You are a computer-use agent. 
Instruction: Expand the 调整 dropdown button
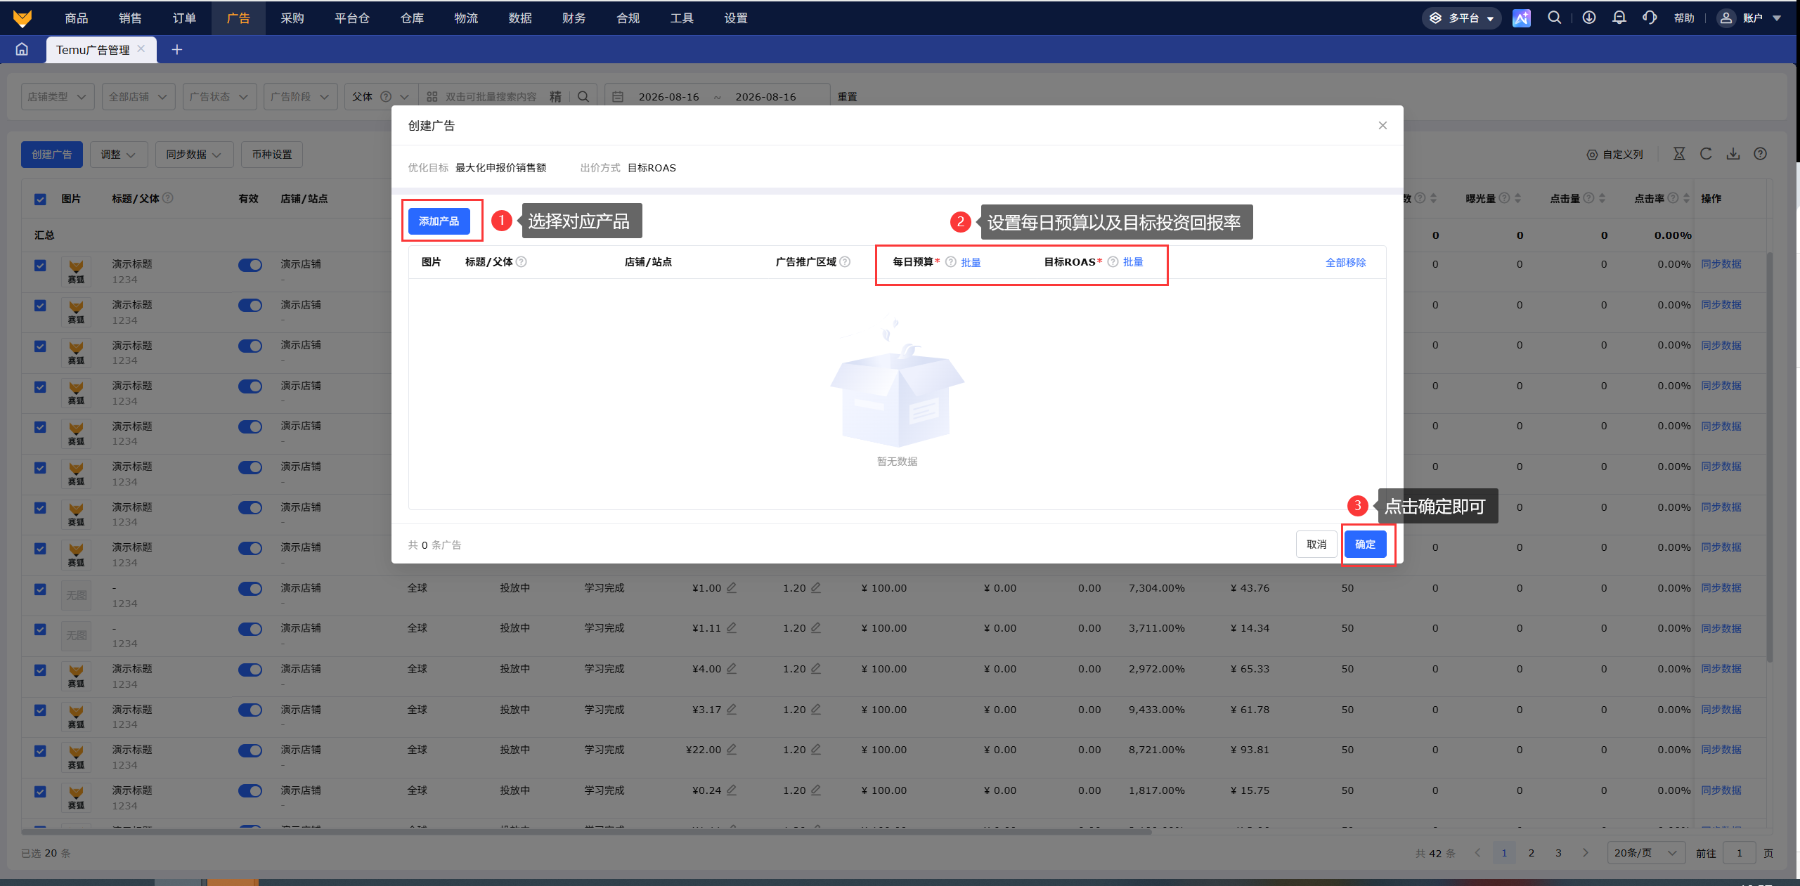119,155
